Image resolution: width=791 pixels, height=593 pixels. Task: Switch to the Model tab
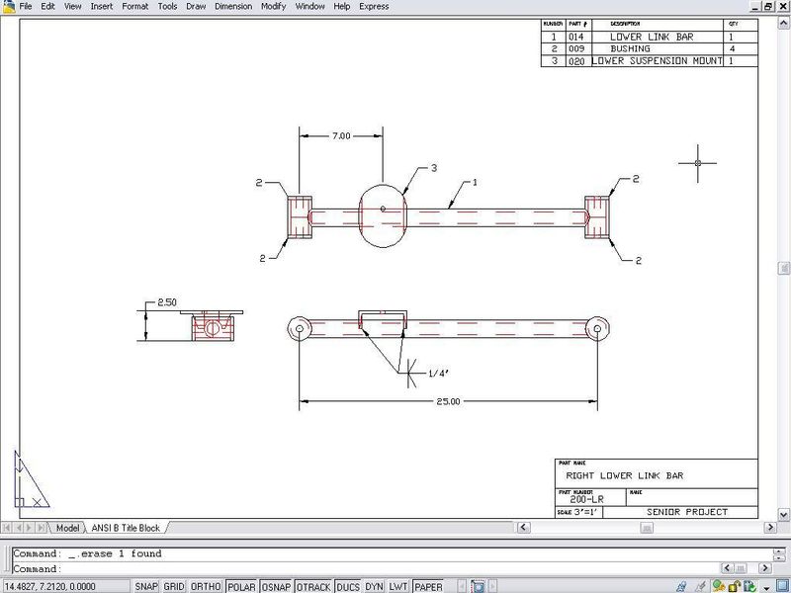point(67,528)
